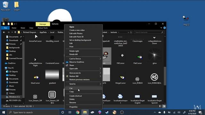Go back with the back arrow
Viewport: 205px width, 115px height.
[x=4, y=32]
